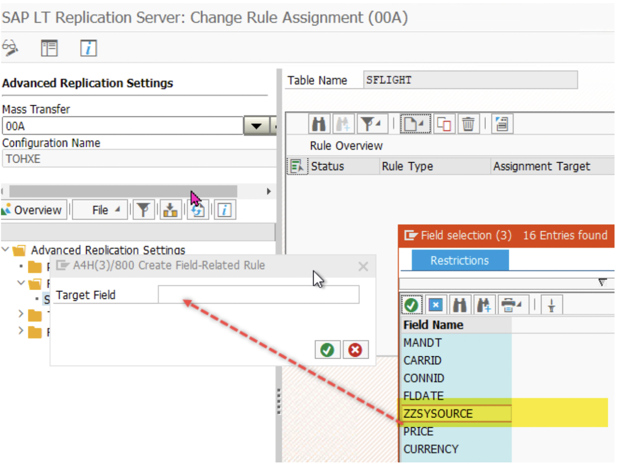Screen dimensions: 618x468
Task: Click the Field Name column header
Action: click(456, 325)
